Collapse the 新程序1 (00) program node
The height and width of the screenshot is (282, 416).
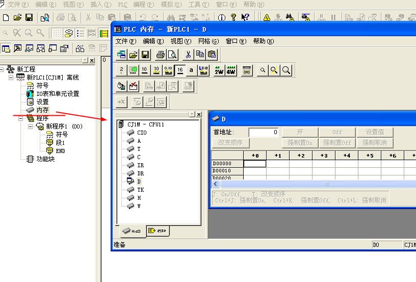click(30, 126)
